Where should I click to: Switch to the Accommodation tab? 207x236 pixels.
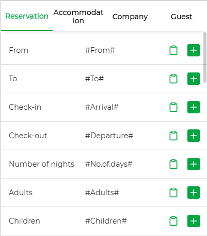78,17
